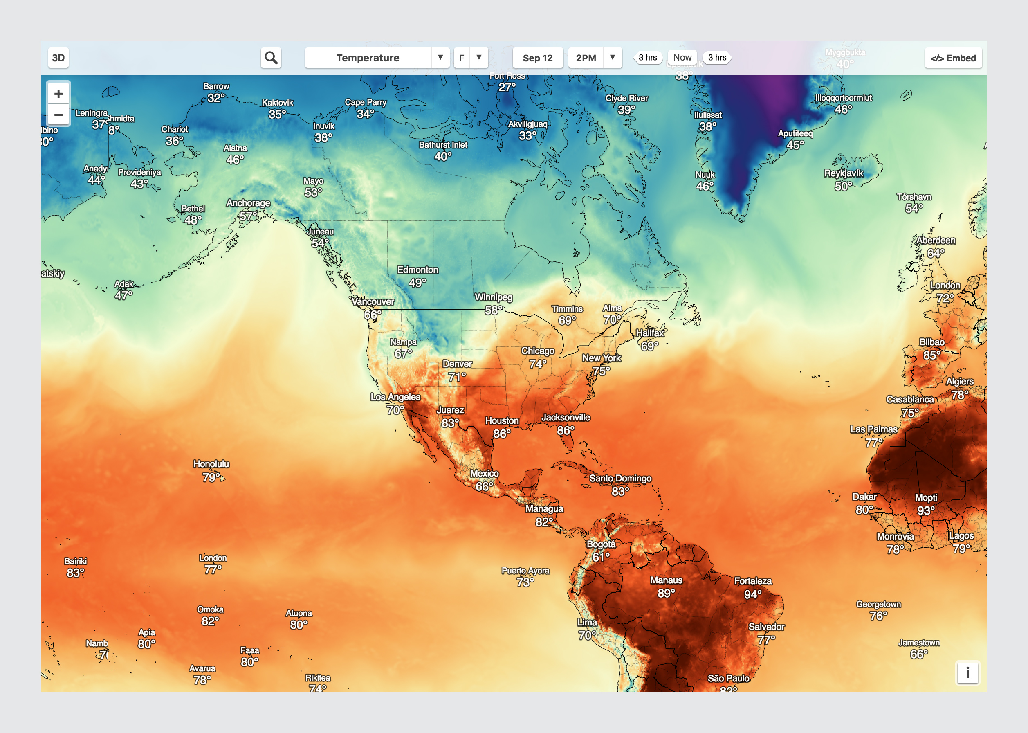
Task: Jump to current time with the Now button
Action: [682, 58]
